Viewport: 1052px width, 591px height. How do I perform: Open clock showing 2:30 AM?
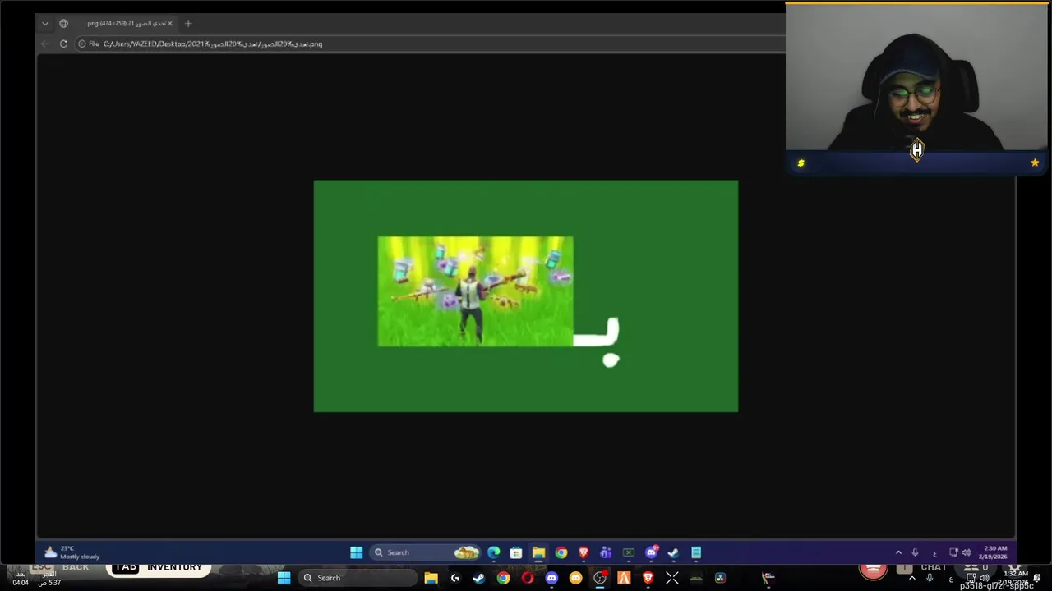point(994,552)
